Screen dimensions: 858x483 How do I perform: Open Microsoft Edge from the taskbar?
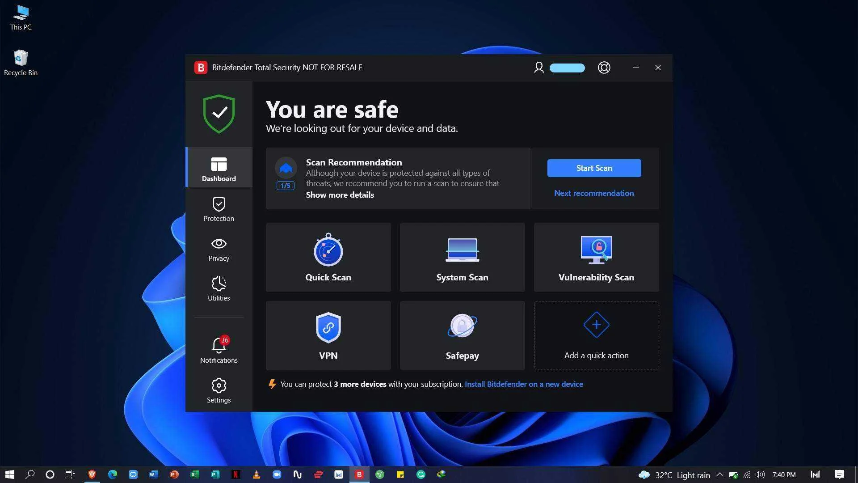click(113, 475)
